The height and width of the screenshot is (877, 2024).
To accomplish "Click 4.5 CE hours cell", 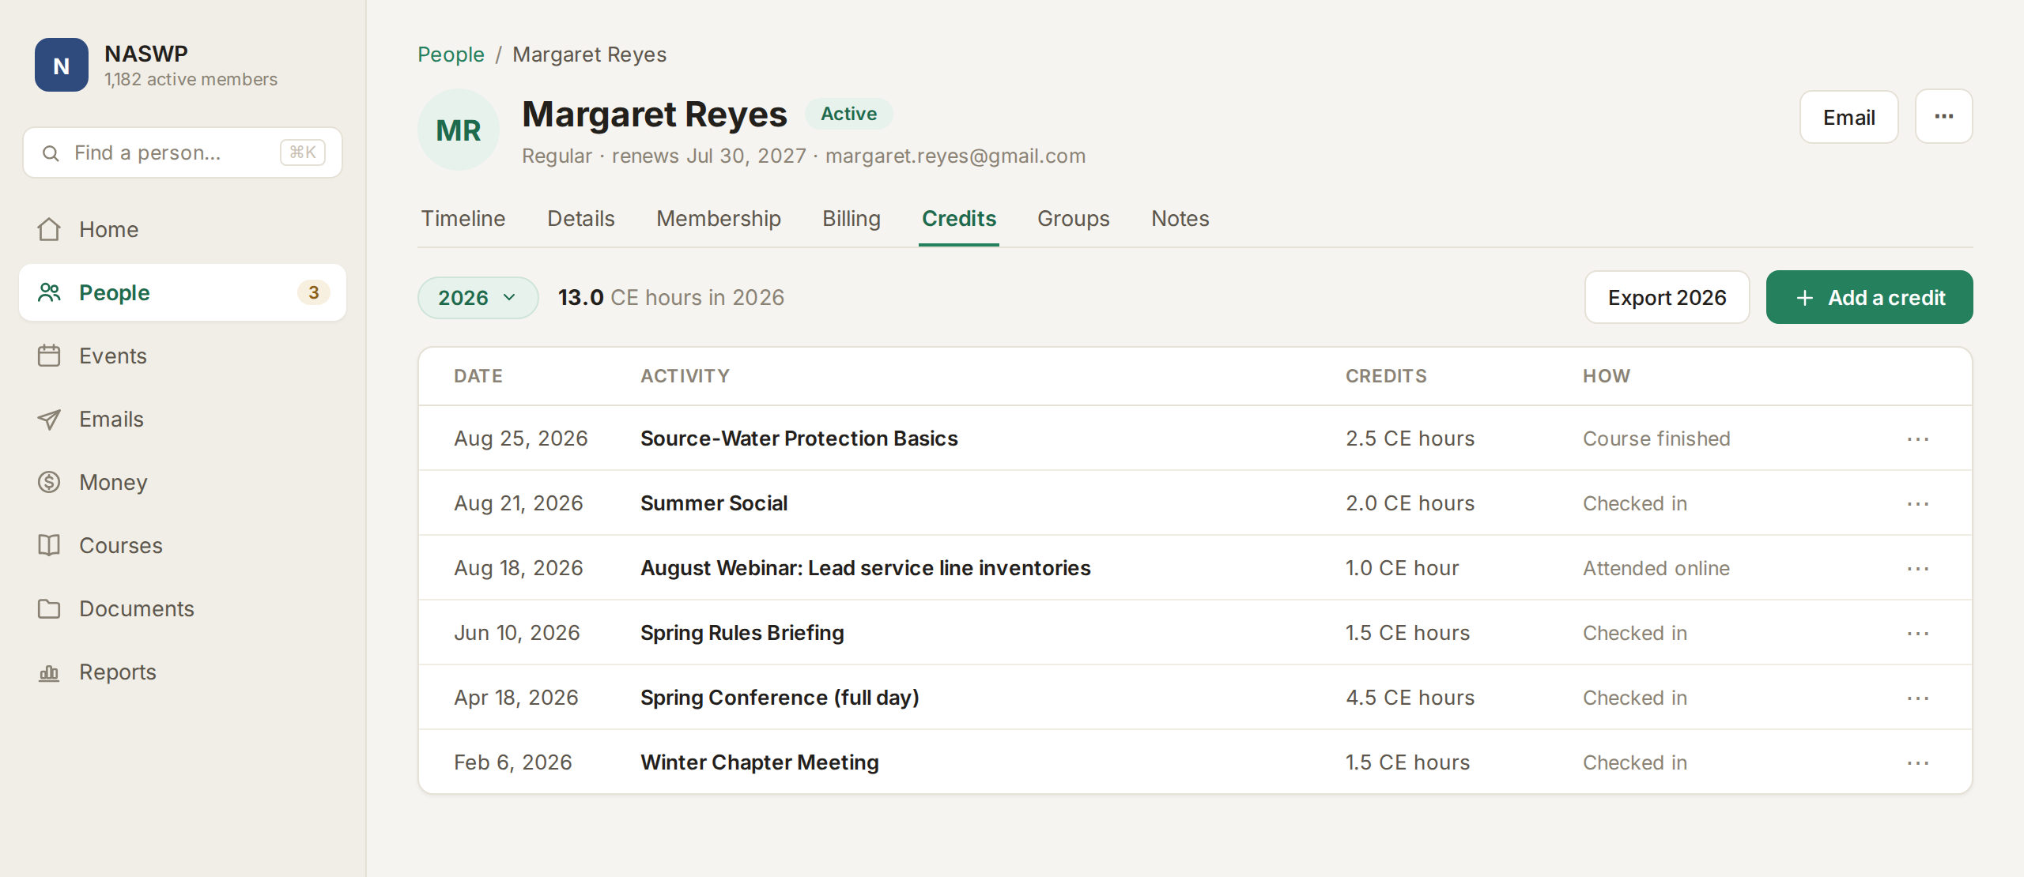I will click(x=1410, y=698).
